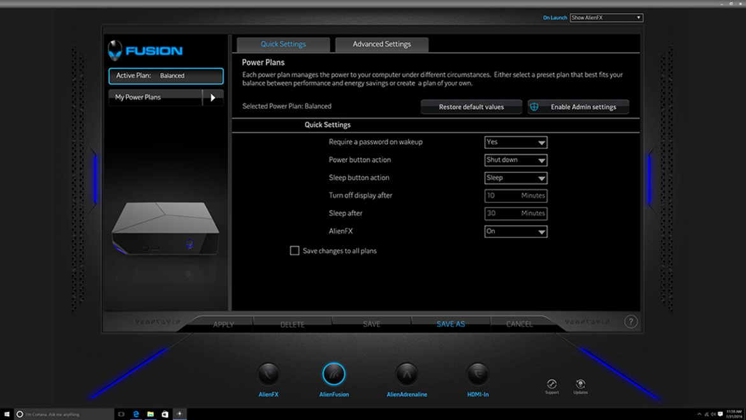This screenshot has height=420, width=746.
Task: Click the My Power Plans label
Action: pyautogui.click(x=138, y=97)
